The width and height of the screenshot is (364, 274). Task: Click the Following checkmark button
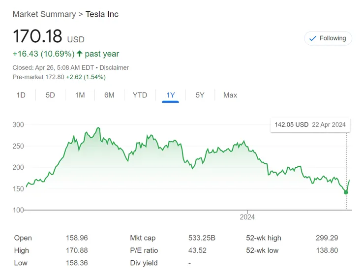[328, 38]
